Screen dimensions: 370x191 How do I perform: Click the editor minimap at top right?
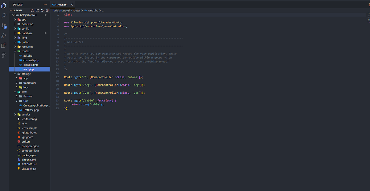click(368, 18)
